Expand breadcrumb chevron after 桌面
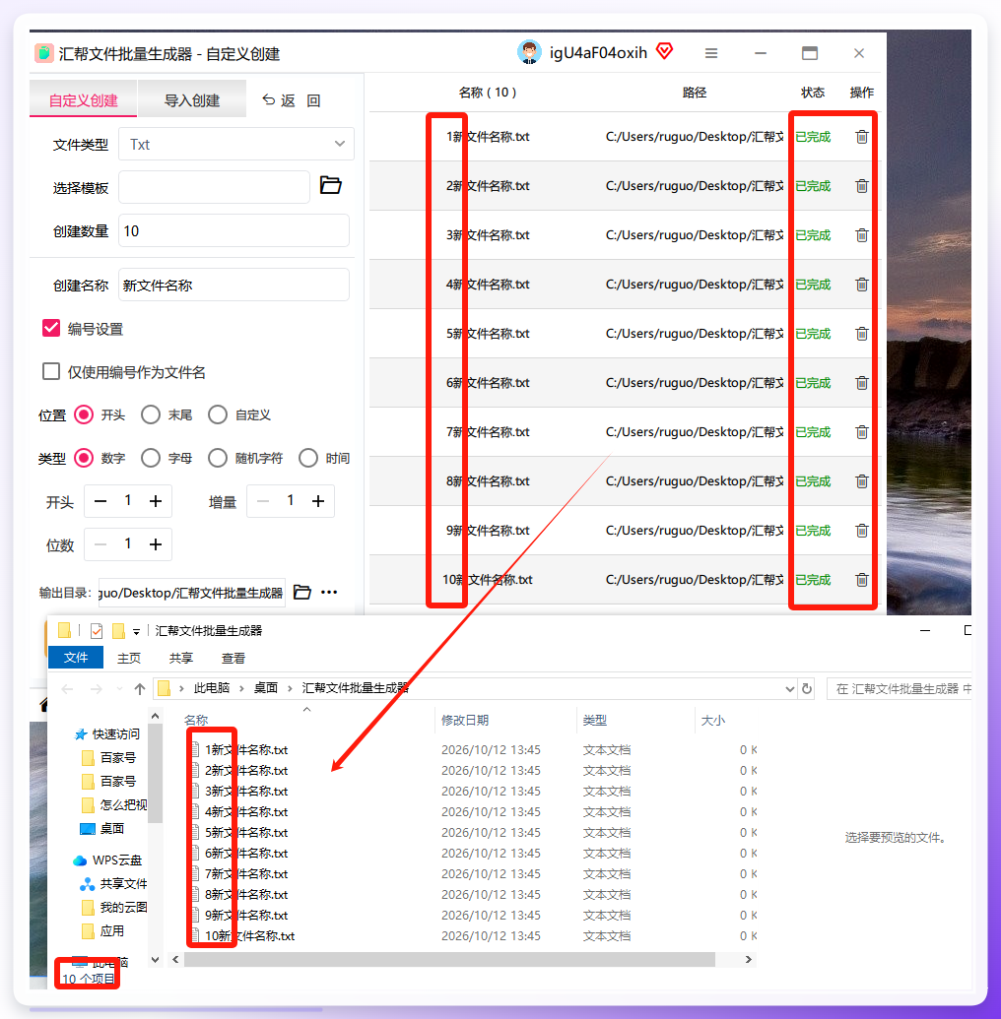The height and width of the screenshot is (1019, 1001). (x=290, y=688)
